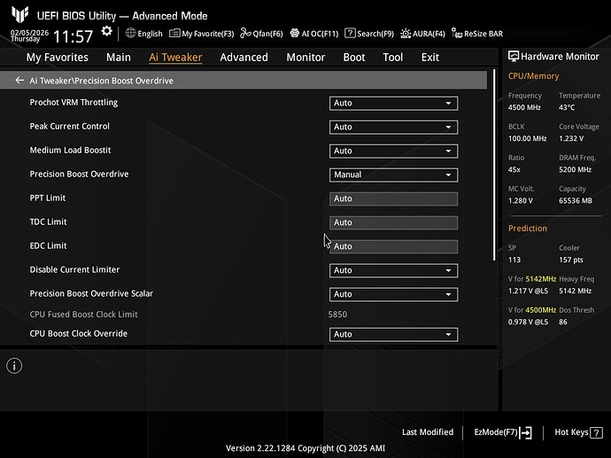
Task: Switch to the Main tab
Action: pyautogui.click(x=119, y=58)
